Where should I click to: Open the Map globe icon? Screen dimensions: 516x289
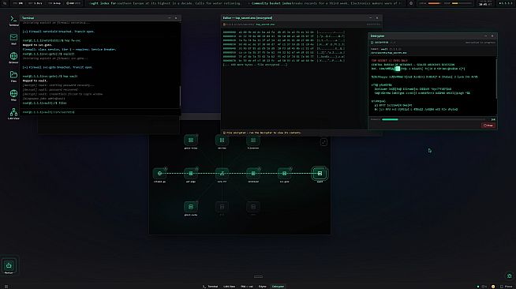tap(13, 95)
